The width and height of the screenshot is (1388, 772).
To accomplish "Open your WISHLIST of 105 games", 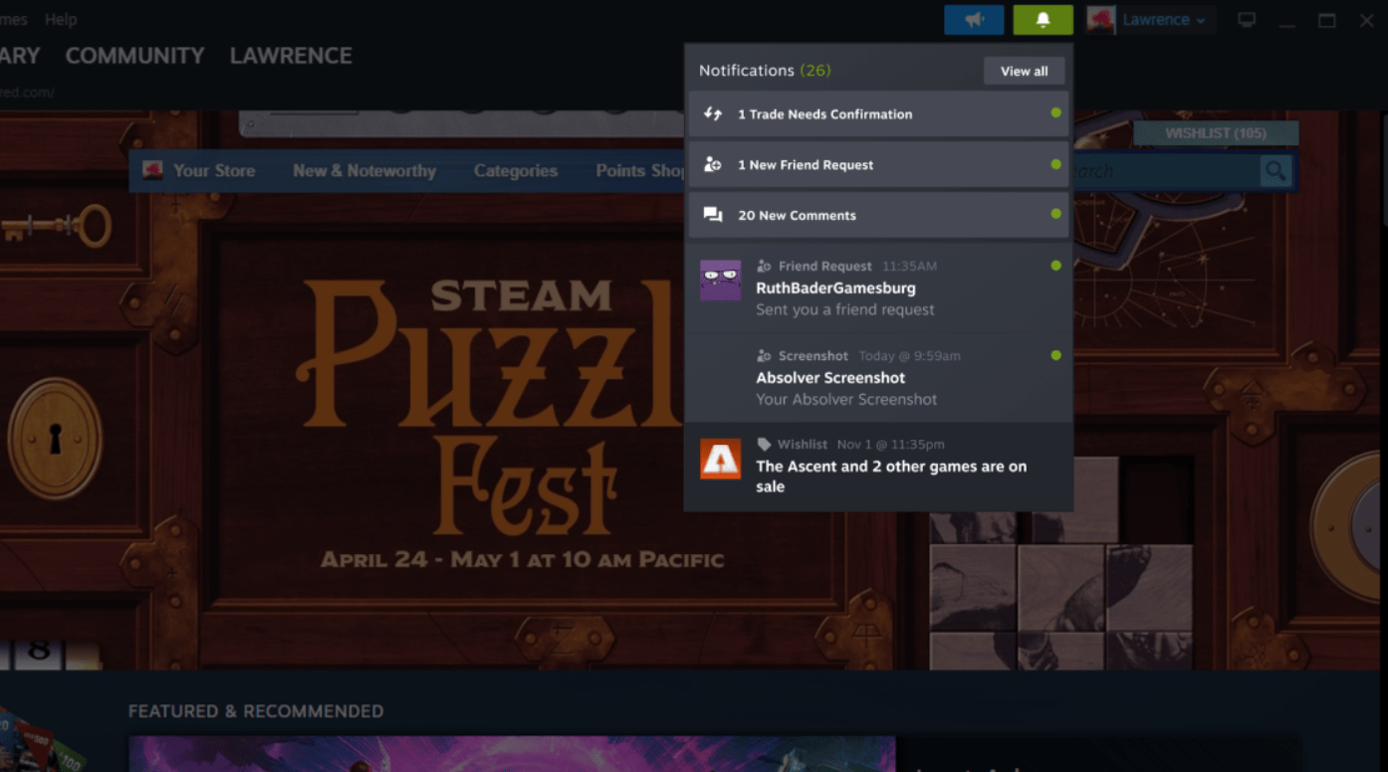I will click(1216, 132).
